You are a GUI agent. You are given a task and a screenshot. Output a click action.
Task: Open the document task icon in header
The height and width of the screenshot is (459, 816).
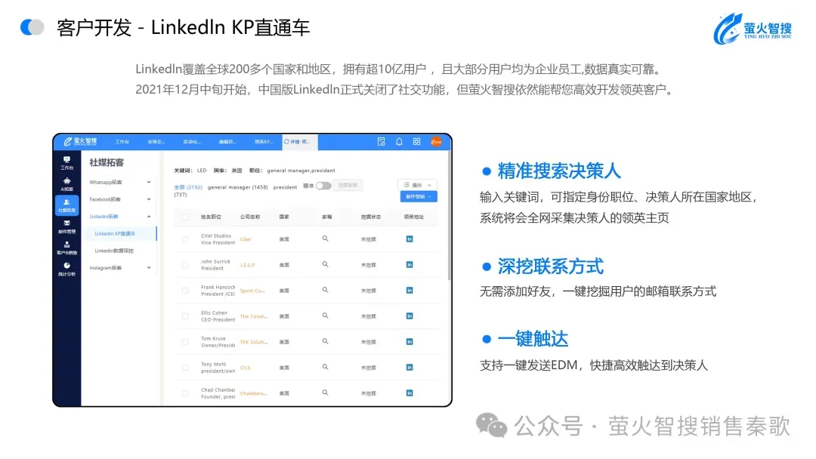[382, 142]
